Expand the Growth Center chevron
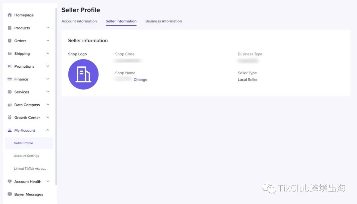 click(x=48, y=118)
